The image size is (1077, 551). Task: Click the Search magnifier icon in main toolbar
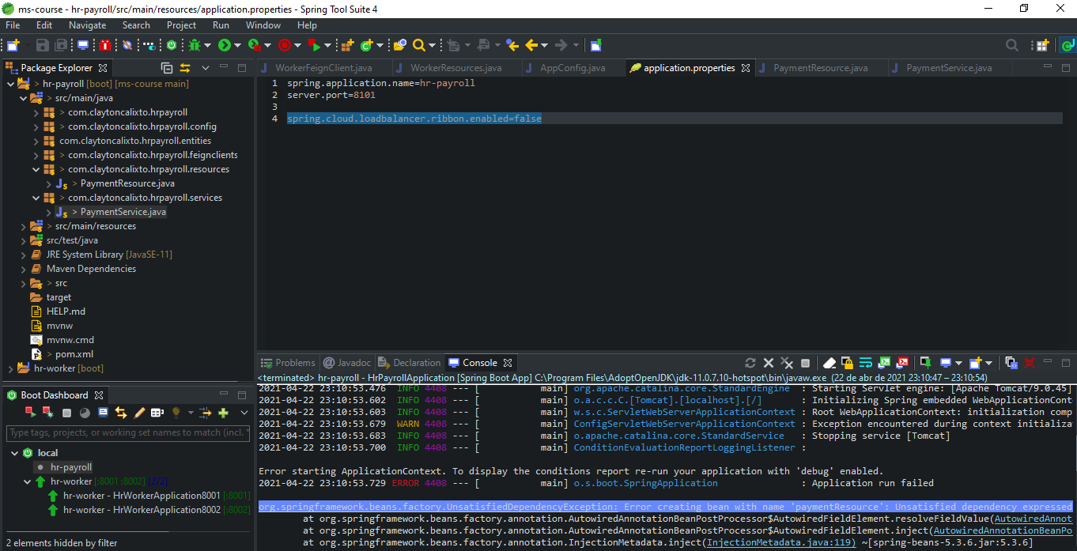pos(419,45)
